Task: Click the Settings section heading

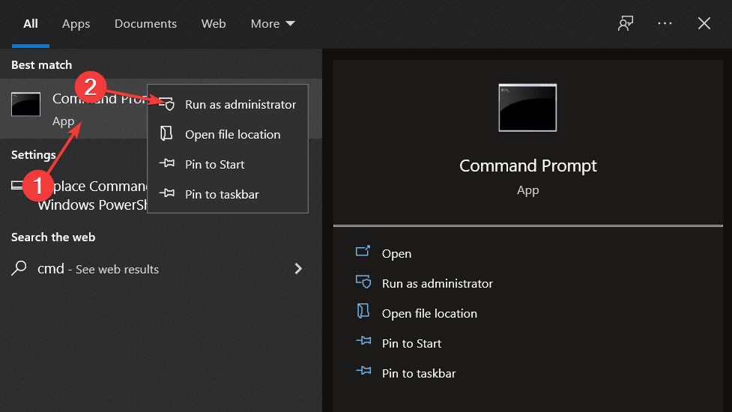Action: point(34,155)
